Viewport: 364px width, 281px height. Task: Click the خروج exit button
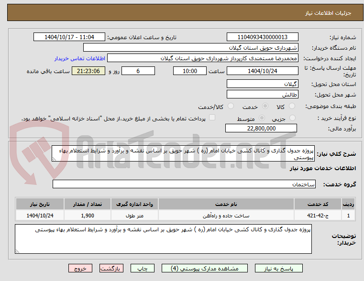[x=80, y=268]
